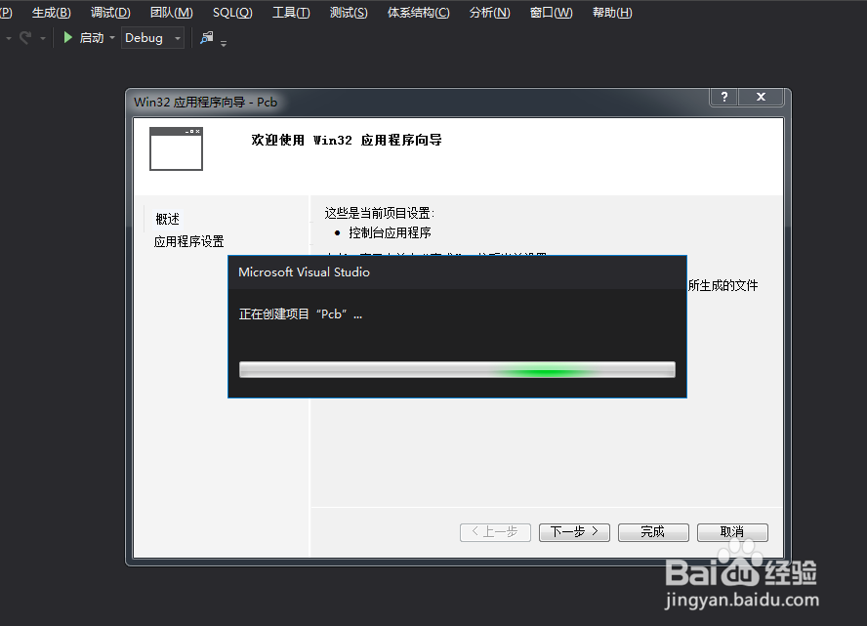Click the wizard title bar Win32 应用程序向导 - Pcb
867x626 pixels.
click(205, 103)
